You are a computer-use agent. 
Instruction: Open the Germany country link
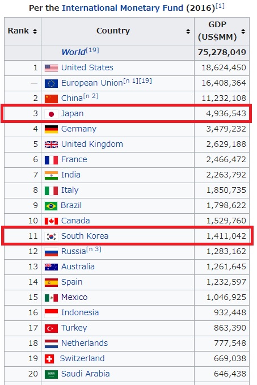click(79, 129)
